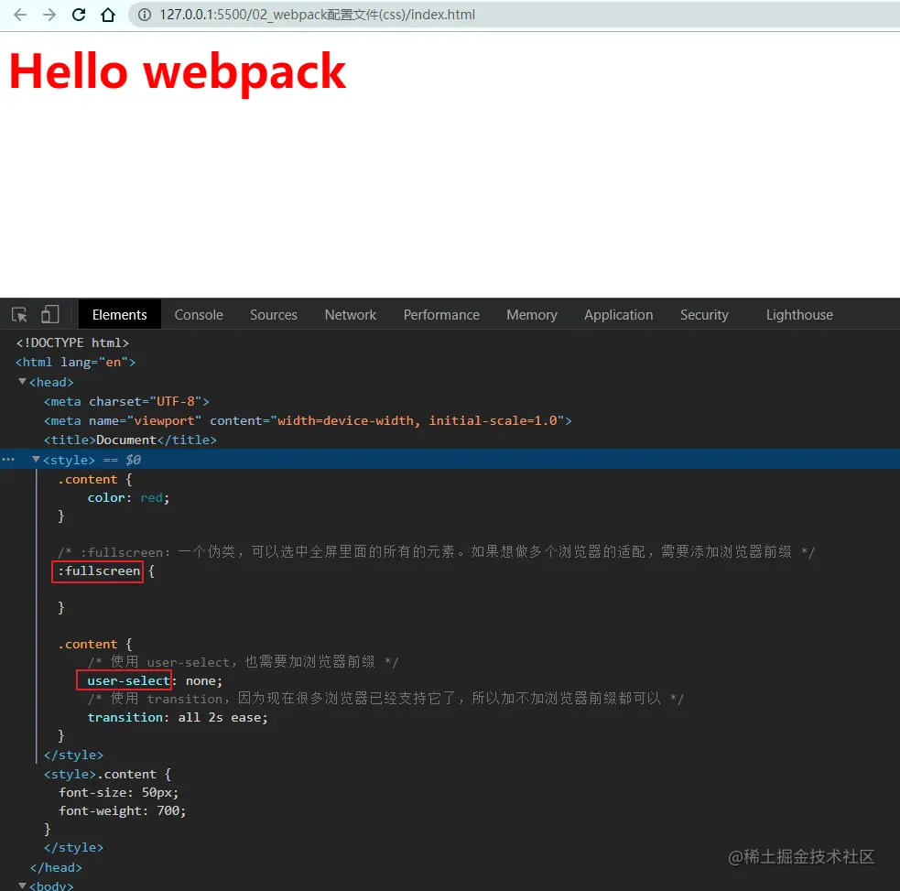The image size is (900, 891).
Task: Collapse the selected style element triangle
Action: coord(36,460)
